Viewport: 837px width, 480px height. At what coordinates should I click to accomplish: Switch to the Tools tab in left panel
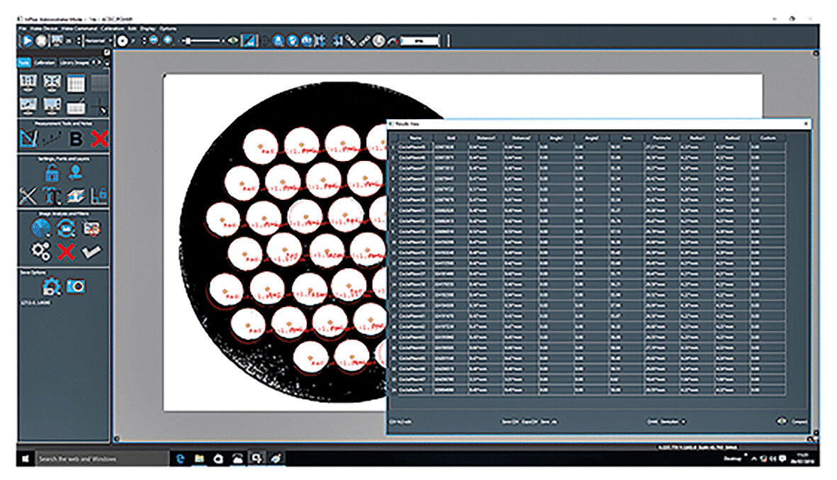click(24, 62)
